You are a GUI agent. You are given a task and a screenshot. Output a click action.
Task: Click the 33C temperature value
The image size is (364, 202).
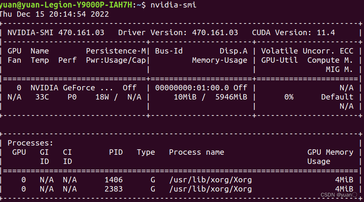click(42, 97)
